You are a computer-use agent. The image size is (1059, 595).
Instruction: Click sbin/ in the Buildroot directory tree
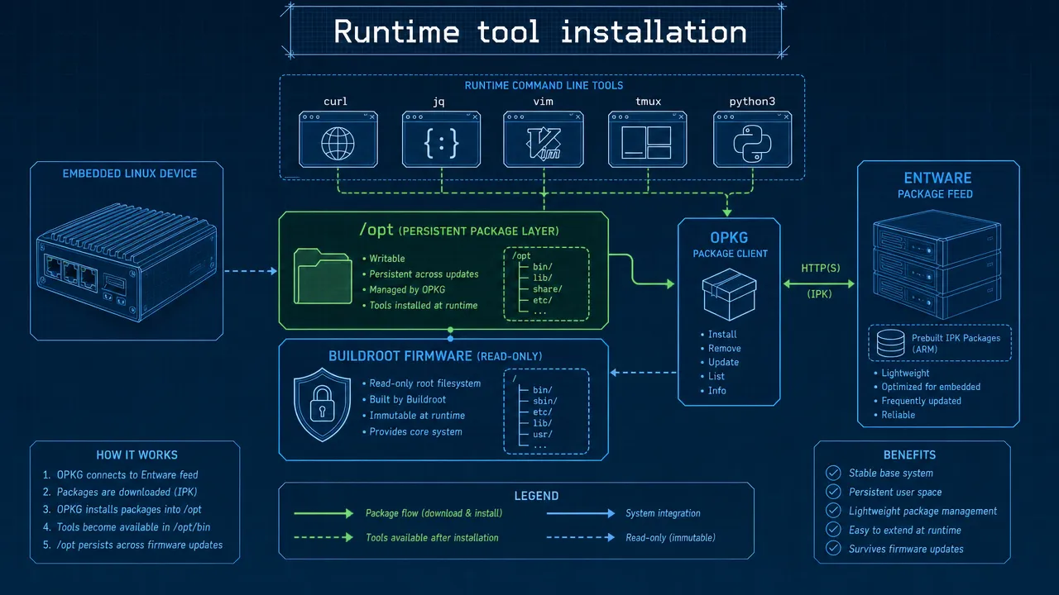[545, 400]
